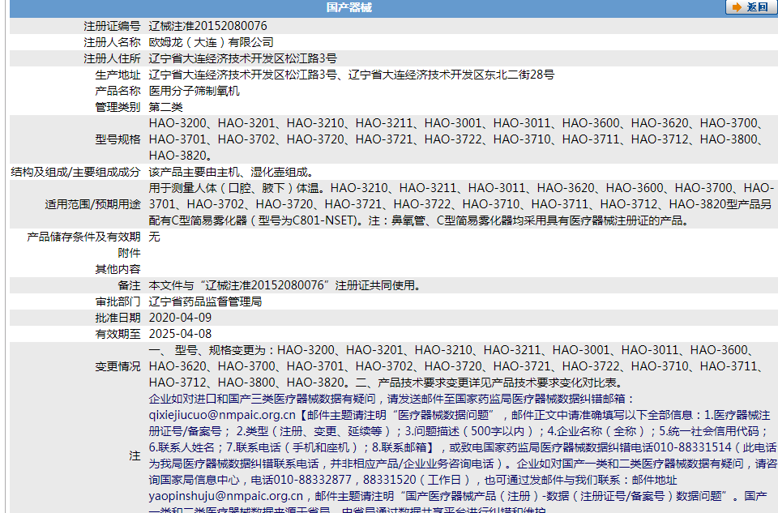Click registrant address 辽宁省大连经济技术开发区松江路3号 in 注册人住所 row
Image resolution: width=778 pixels, height=513 pixels.
coord(243,58)
